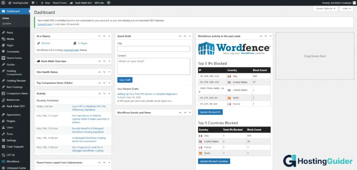Open Rank Math SEO admin bar menu
The width and height of the screenshot is (357, 170).
pos(81,3)
